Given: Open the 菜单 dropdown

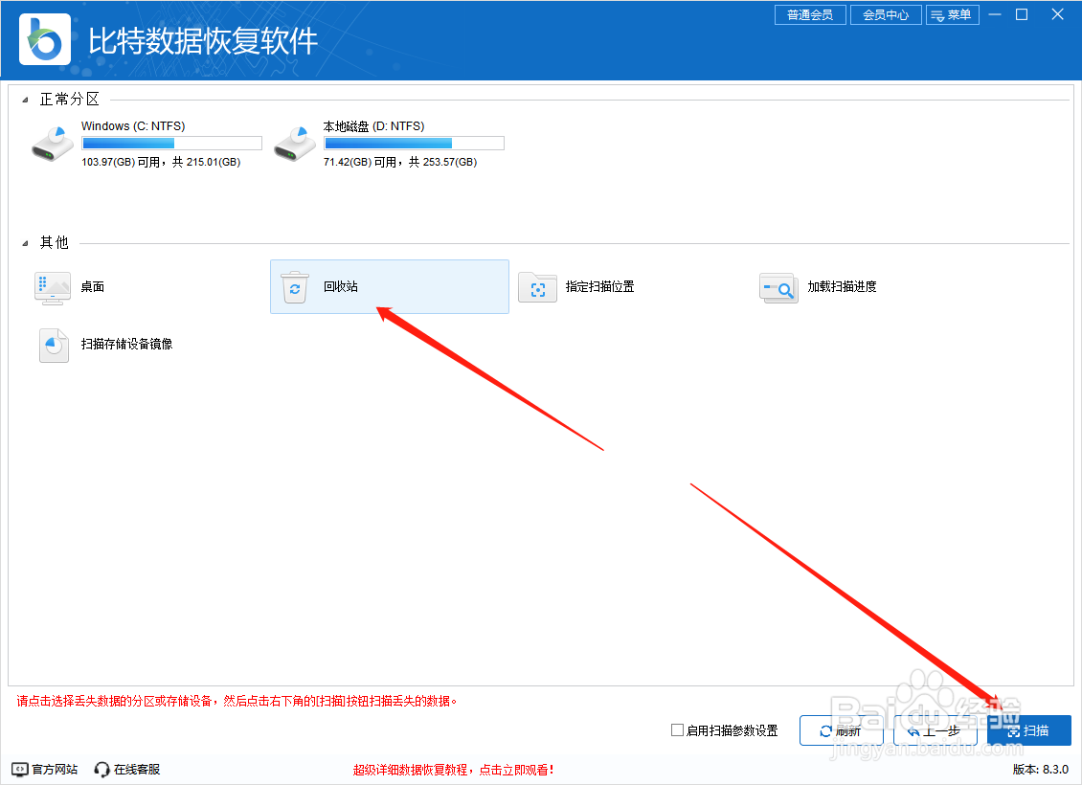Looking at the screenshot, I should (x=952, y=14).
